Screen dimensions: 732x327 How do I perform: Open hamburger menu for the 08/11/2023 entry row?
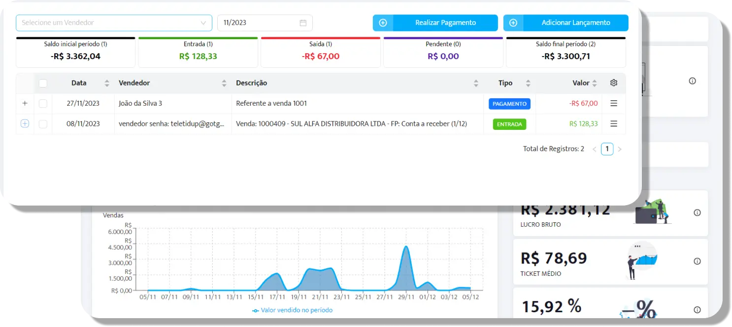coord(613,124)
